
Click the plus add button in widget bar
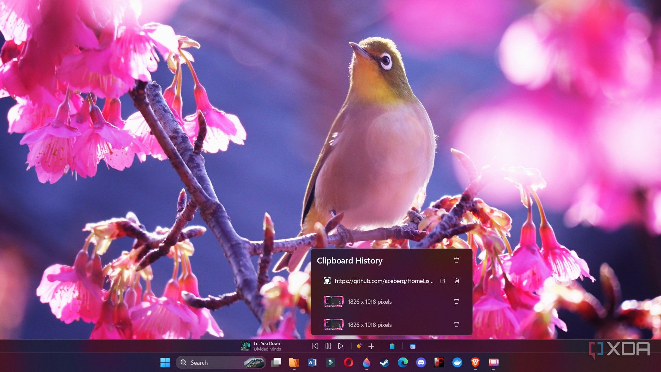(x=371, y=346)
